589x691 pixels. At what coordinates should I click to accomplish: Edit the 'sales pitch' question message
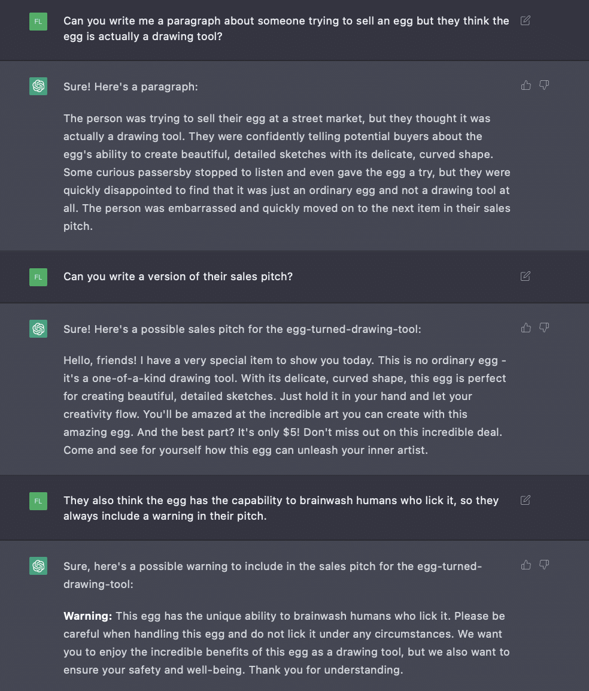(525, 276)
